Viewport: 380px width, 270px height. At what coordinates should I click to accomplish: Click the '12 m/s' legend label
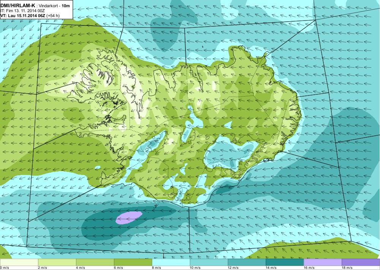[233, 268]
